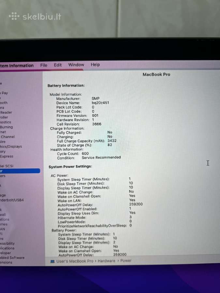Click Wake on LAN row under AC Power
The image size is (220, 293).
pos(96,201)
